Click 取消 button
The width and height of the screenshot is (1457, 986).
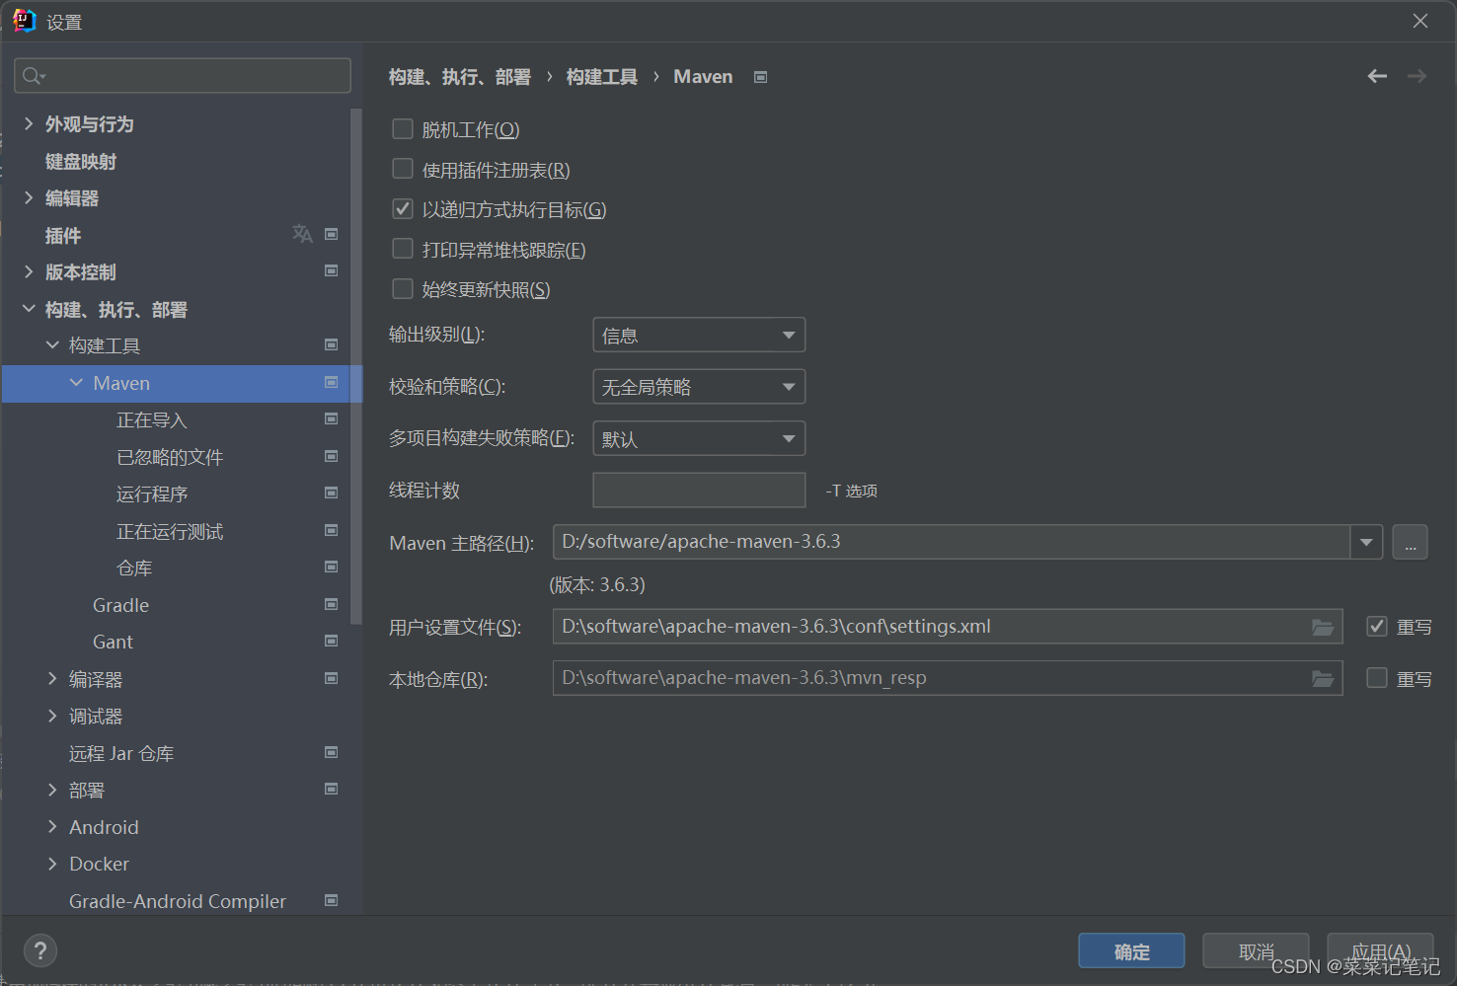(x=1256, y=951)
